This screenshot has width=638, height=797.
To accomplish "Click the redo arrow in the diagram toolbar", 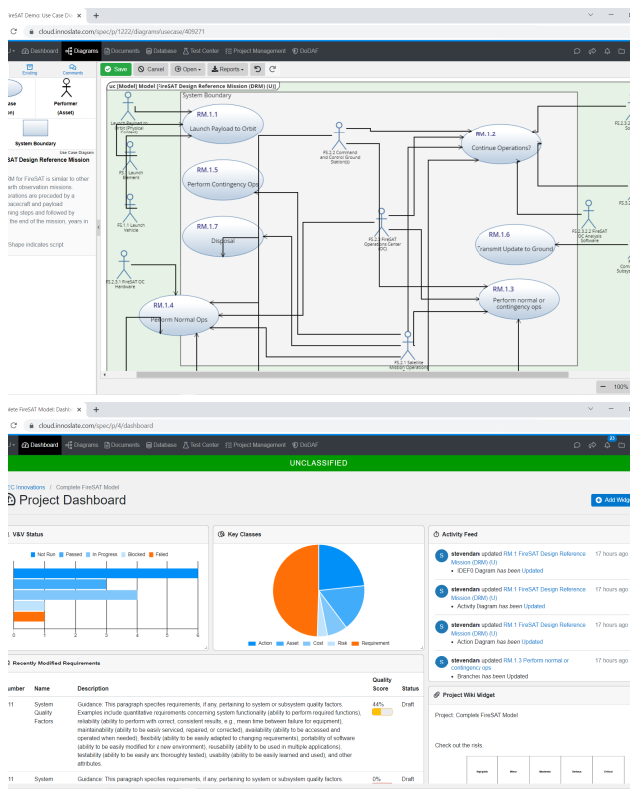I will click(273, 69).
